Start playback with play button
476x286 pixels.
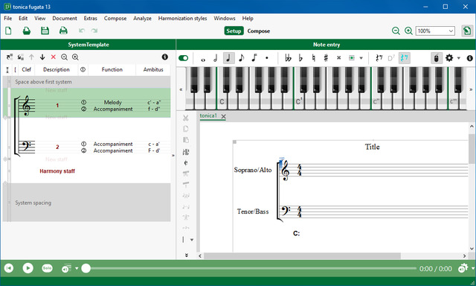28,268
